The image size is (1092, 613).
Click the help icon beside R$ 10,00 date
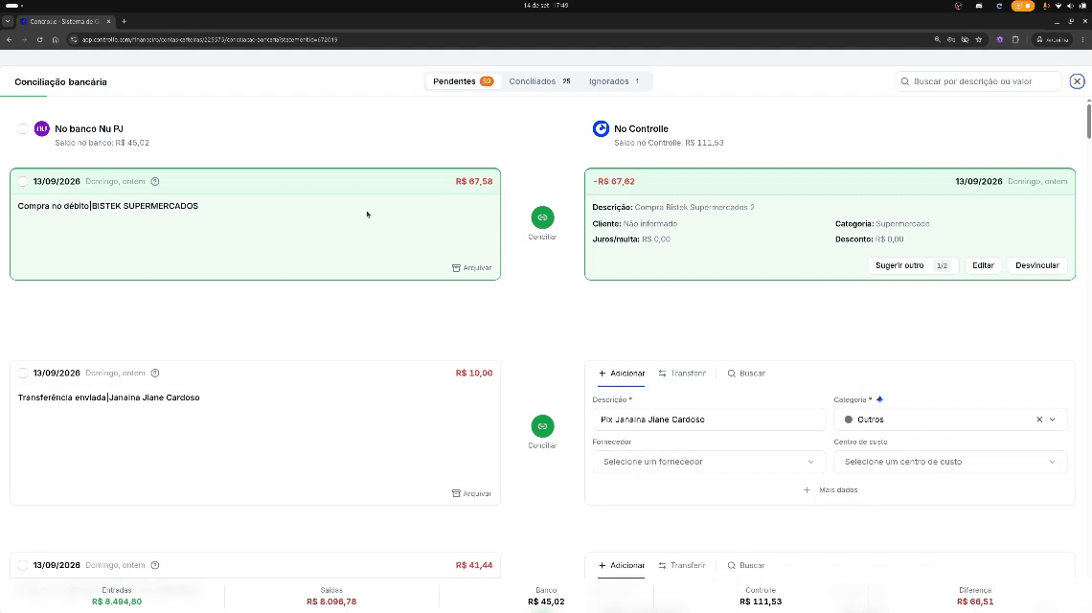click(x=155, y=374)
